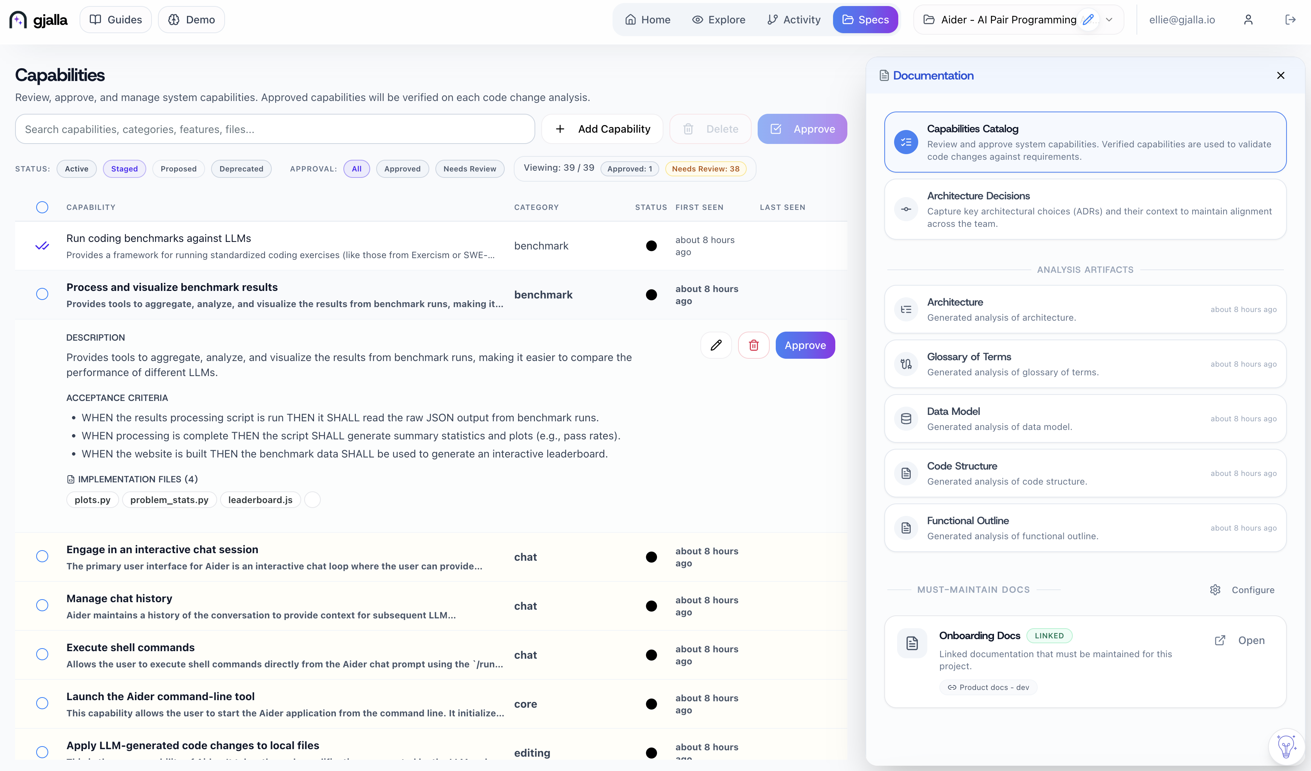1311x771 pixels.
Task: Click the logout icon in header
Action: click(x=1290, y=20)
